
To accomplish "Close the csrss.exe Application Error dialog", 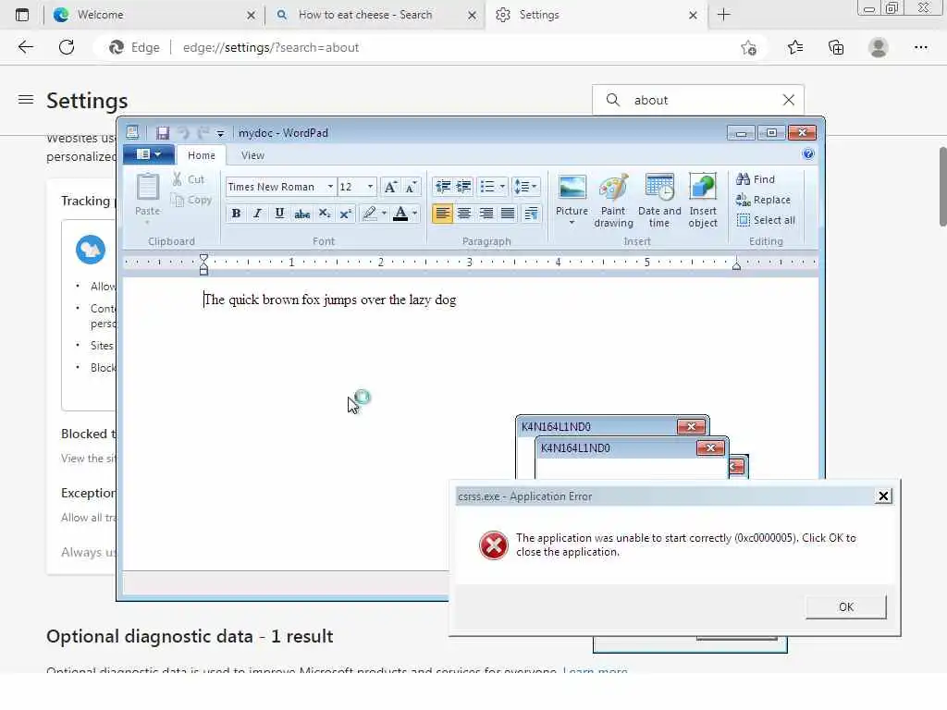I will [x=883, y=496].
